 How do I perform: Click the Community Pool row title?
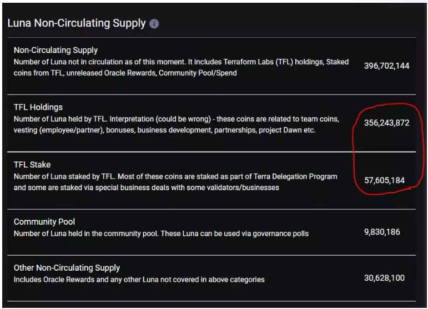44,222
